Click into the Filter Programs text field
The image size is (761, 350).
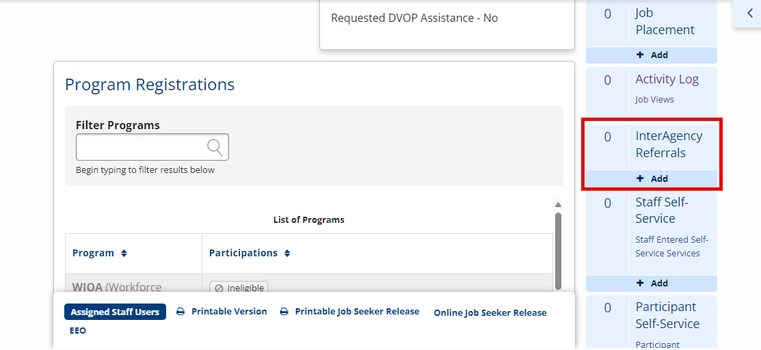(x=152, y=147)
